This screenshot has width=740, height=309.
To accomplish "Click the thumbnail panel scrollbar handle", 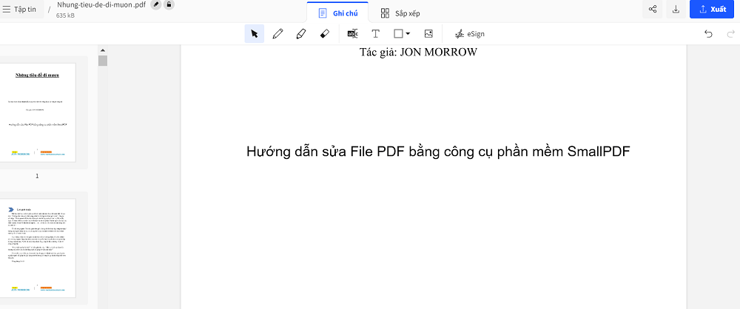I will click(x=103, y=61).
